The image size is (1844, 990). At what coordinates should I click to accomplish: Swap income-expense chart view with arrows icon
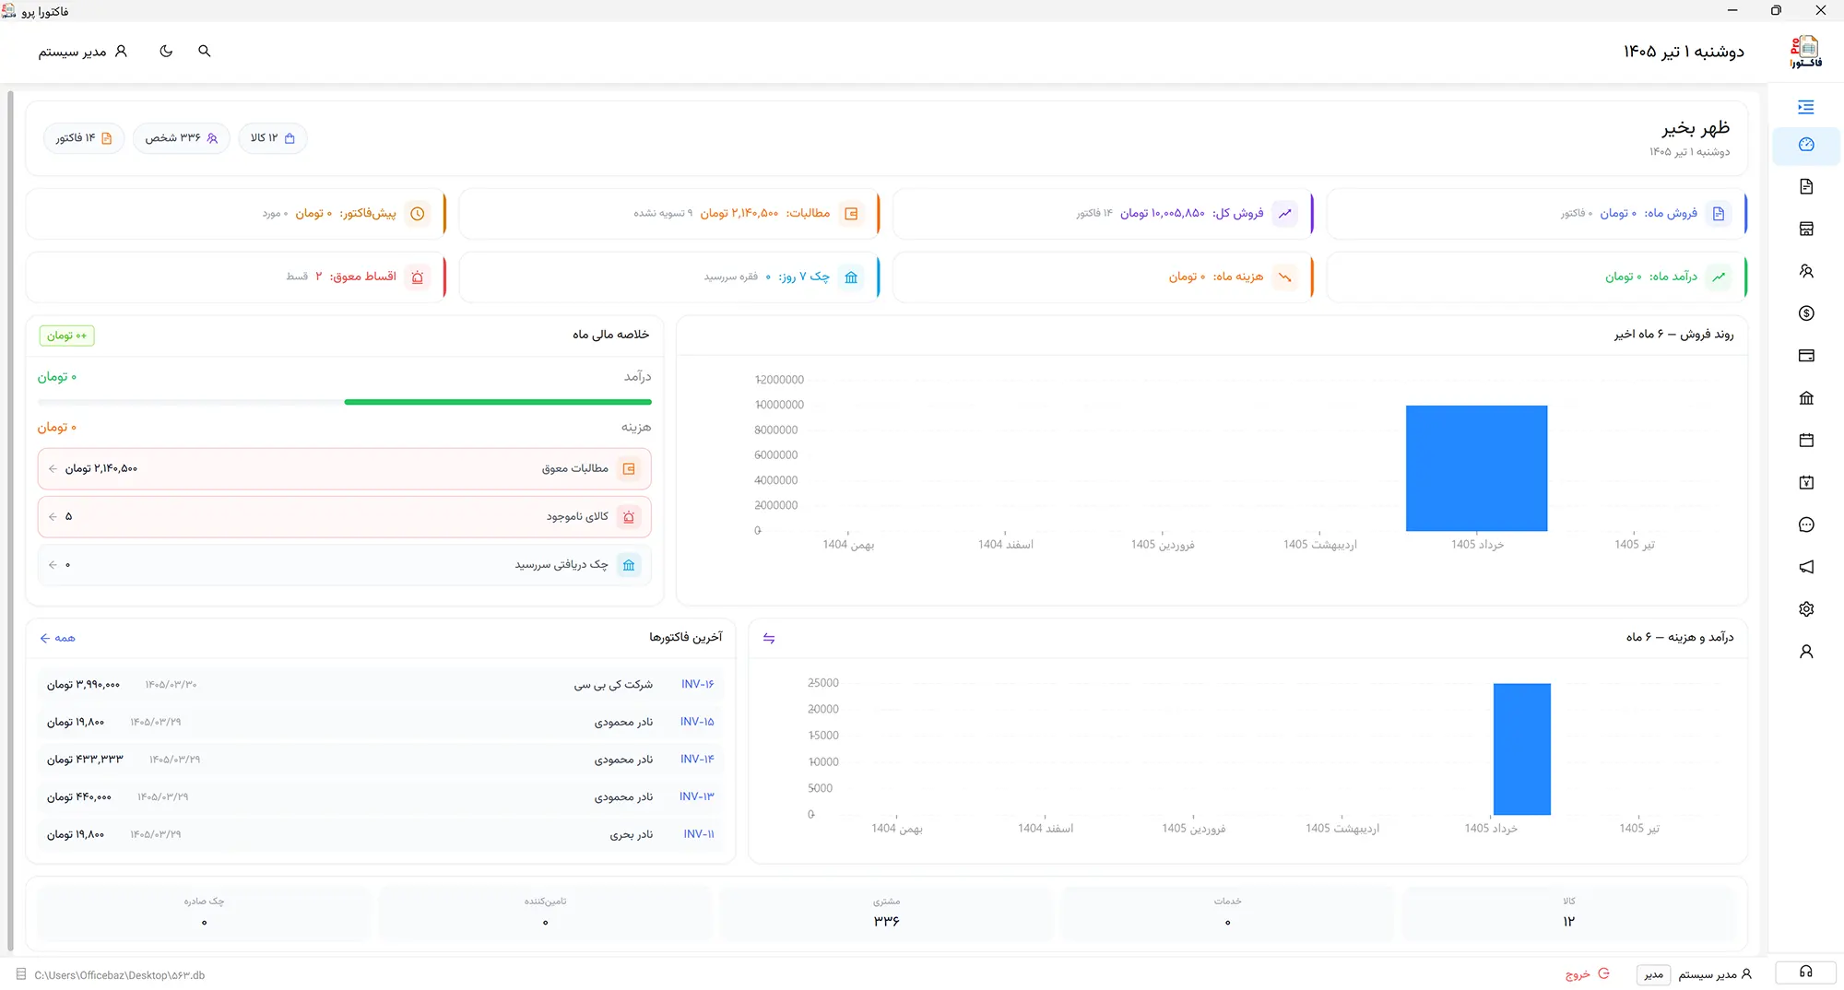(769, 638)
